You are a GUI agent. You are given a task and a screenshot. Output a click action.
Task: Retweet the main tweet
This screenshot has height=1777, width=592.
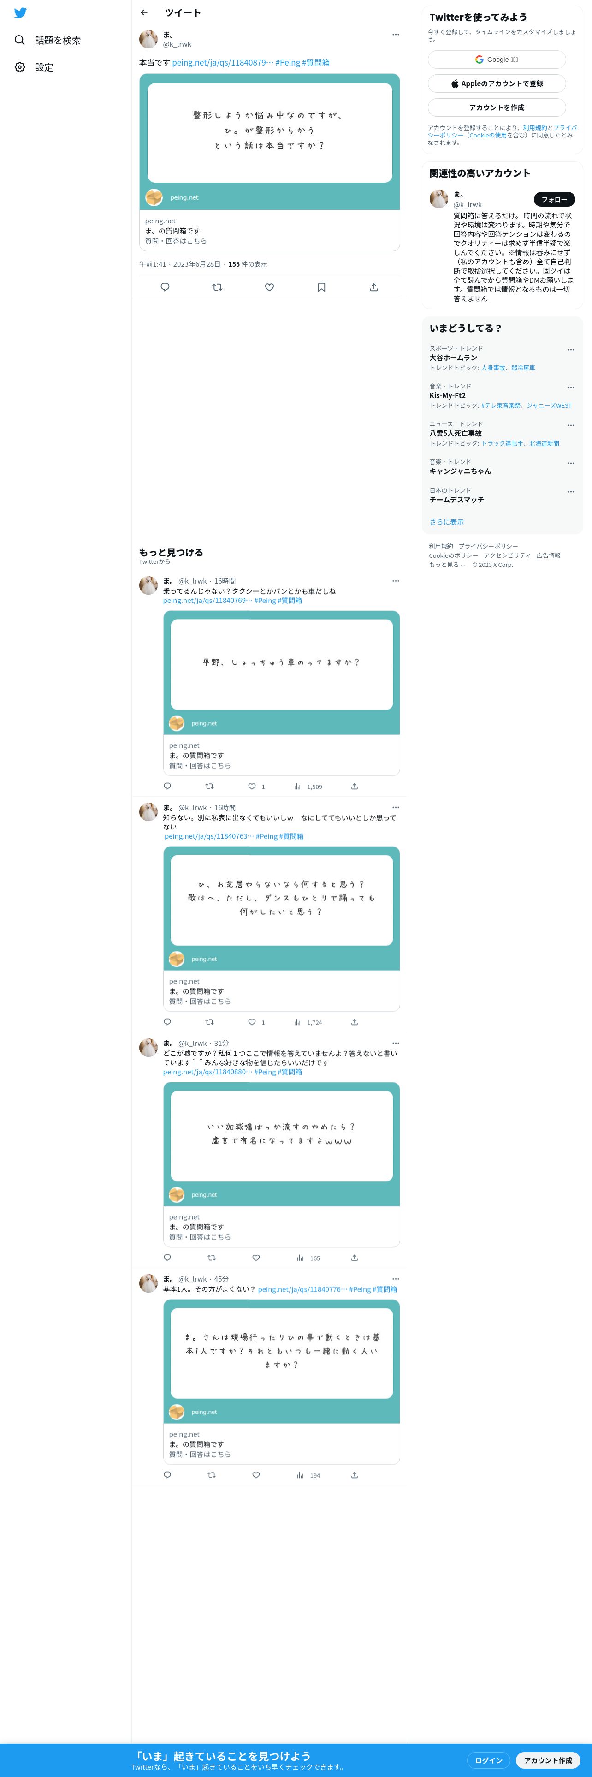pyautogui.click(x=217, y=287)
